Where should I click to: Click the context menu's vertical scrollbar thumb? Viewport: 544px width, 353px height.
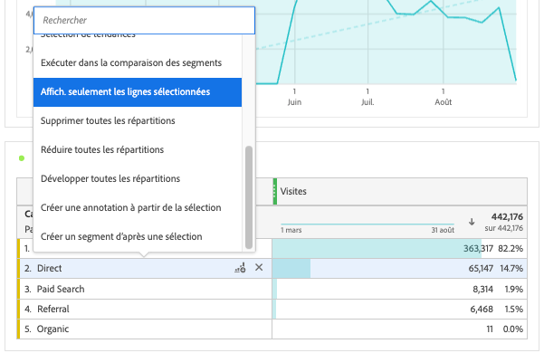tap(248, 197)
